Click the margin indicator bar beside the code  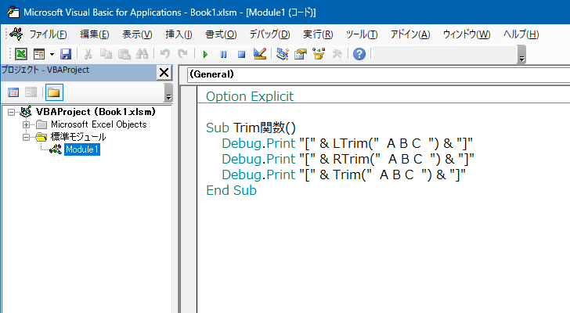pos(189,199)
